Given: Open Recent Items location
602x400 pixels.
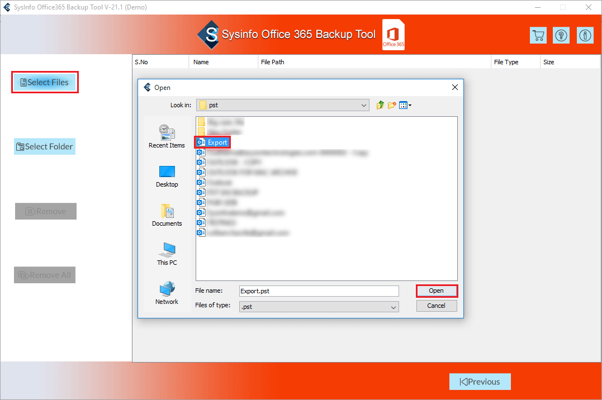Looking at the screenshot, I should tap(167, 136).
